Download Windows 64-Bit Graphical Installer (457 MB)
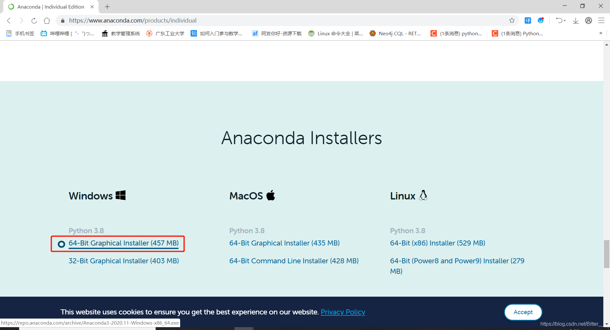Screen dimensions: 610x330 coord(124,243)
